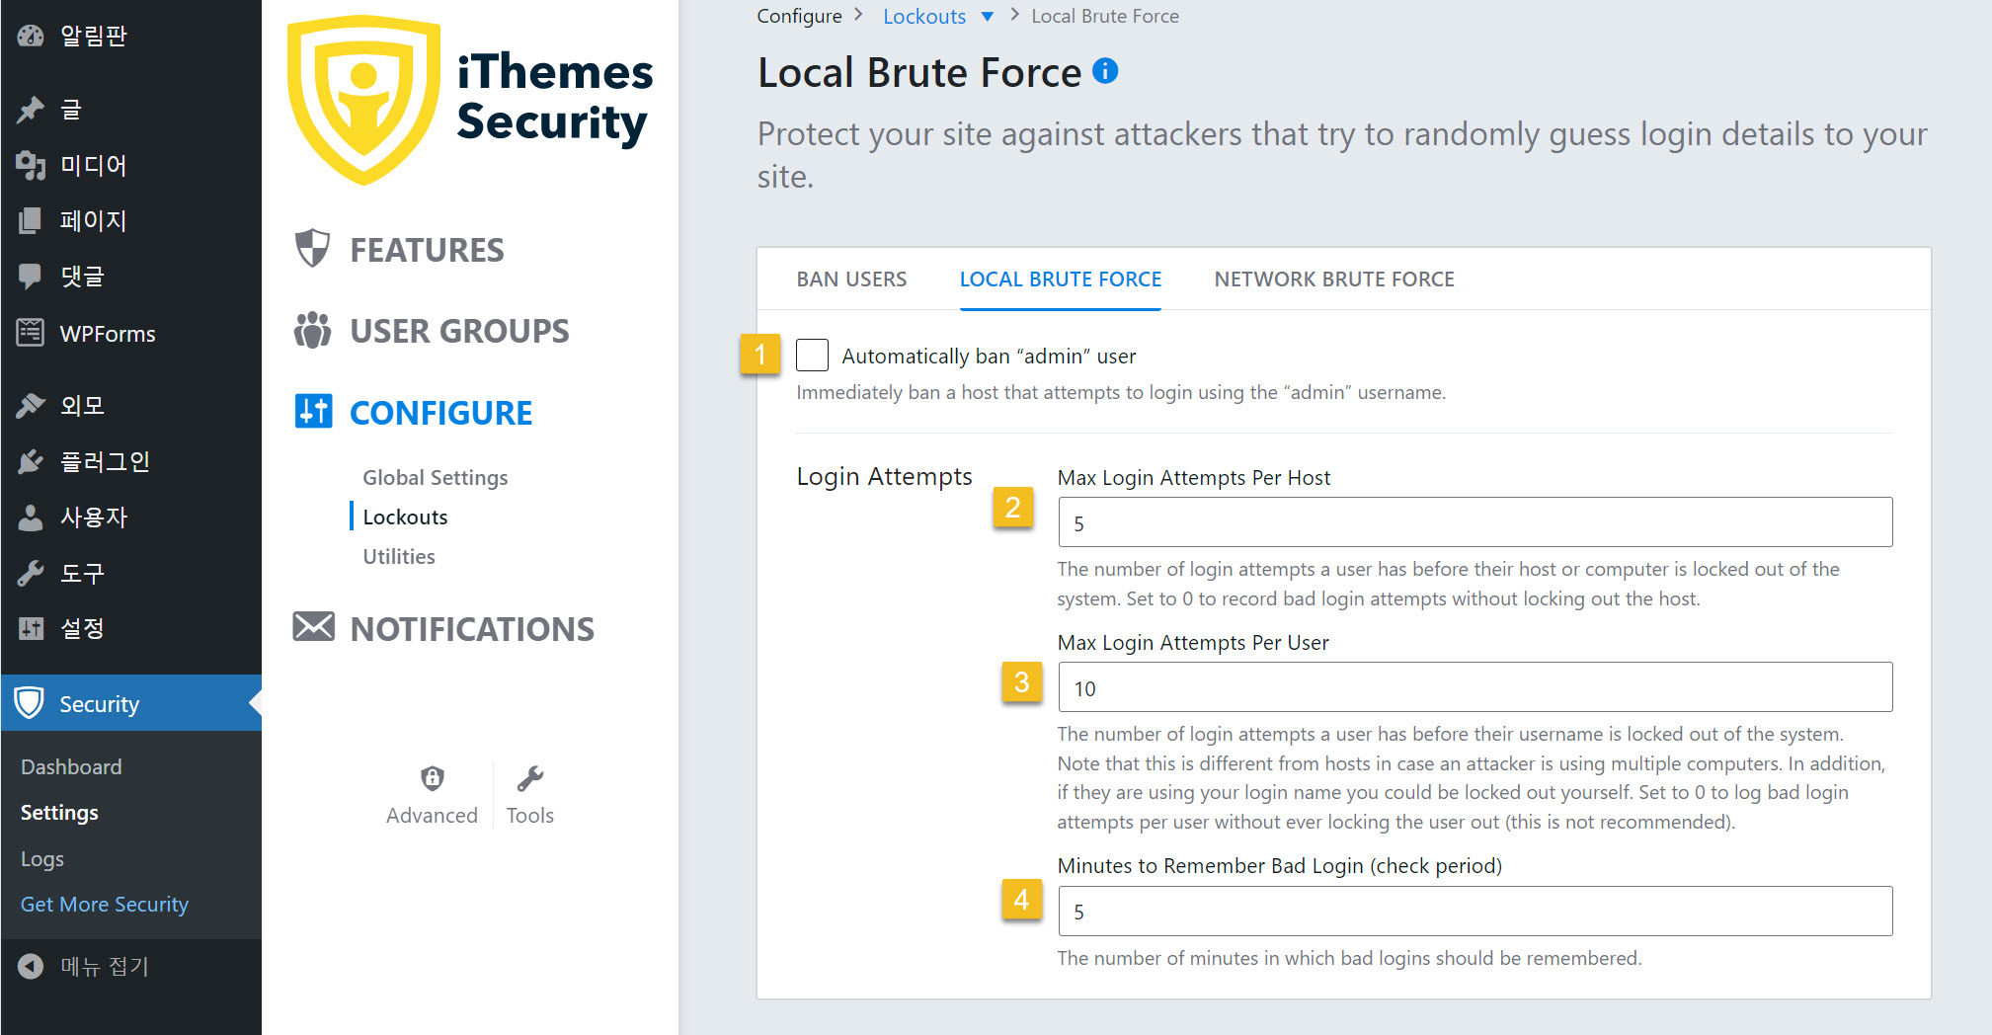This screenshot has width=1992, height=1035.
Task: Click the Lockouts breadcrumb link
Action: pyautogui.click(x=924, y=17)
